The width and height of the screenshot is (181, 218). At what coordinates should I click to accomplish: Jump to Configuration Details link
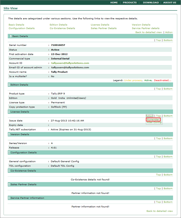coord(22,28)
